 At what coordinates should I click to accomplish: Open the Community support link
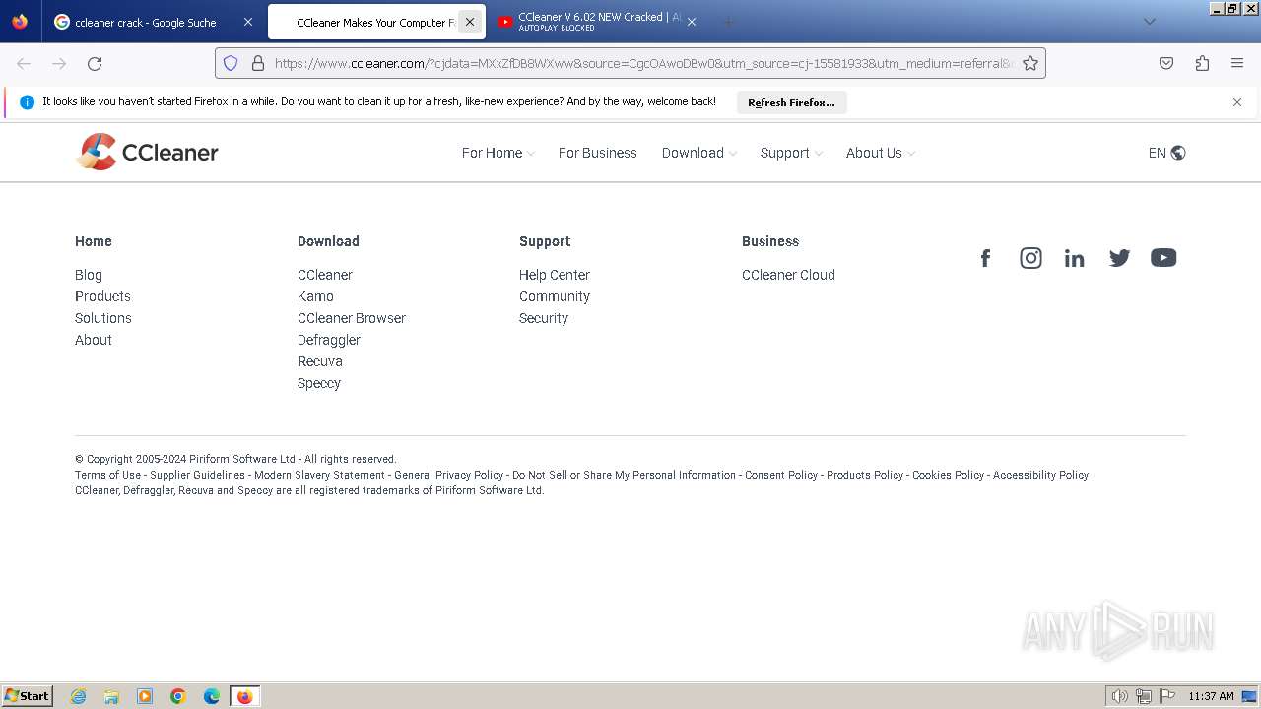[555, 296]
